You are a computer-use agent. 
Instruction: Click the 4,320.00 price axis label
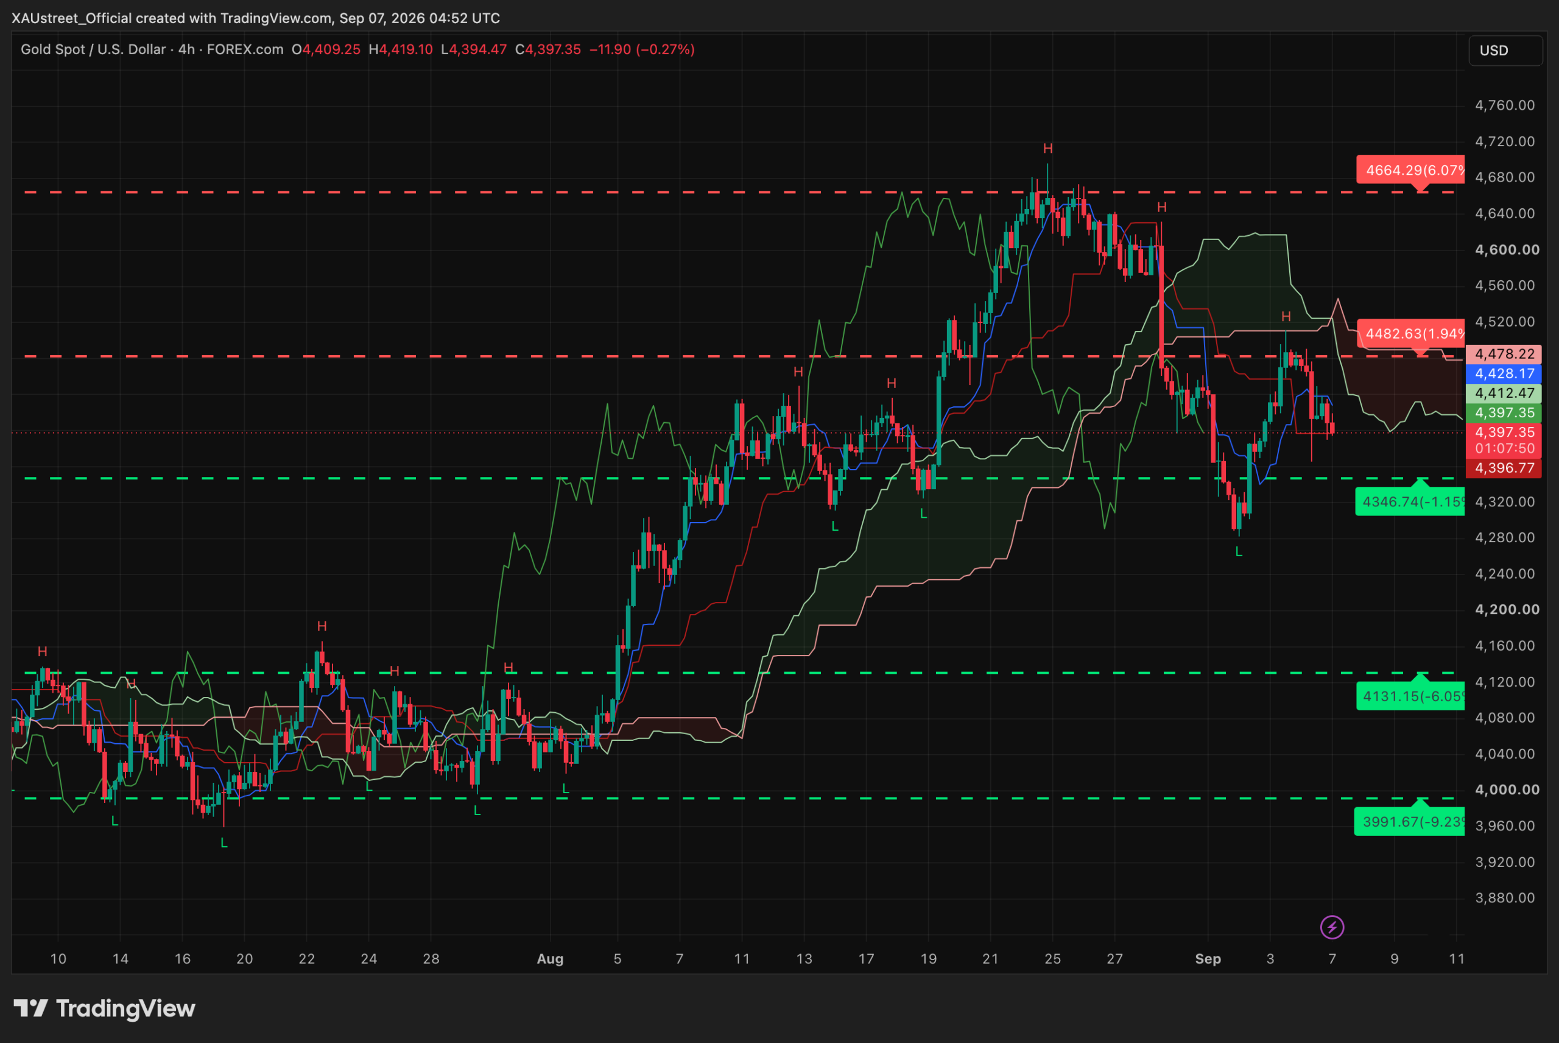coord(1504,501)
